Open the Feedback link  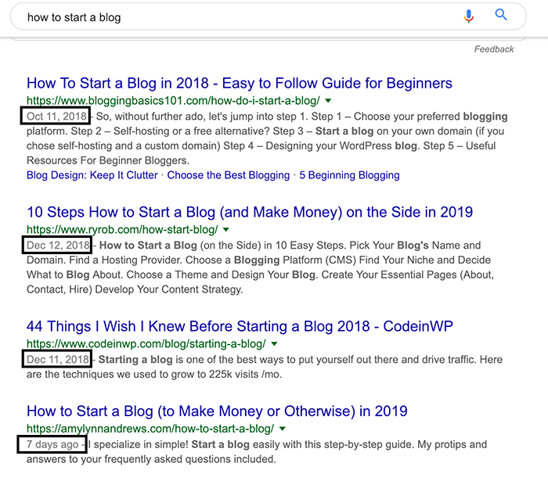(x=494, y=49)
